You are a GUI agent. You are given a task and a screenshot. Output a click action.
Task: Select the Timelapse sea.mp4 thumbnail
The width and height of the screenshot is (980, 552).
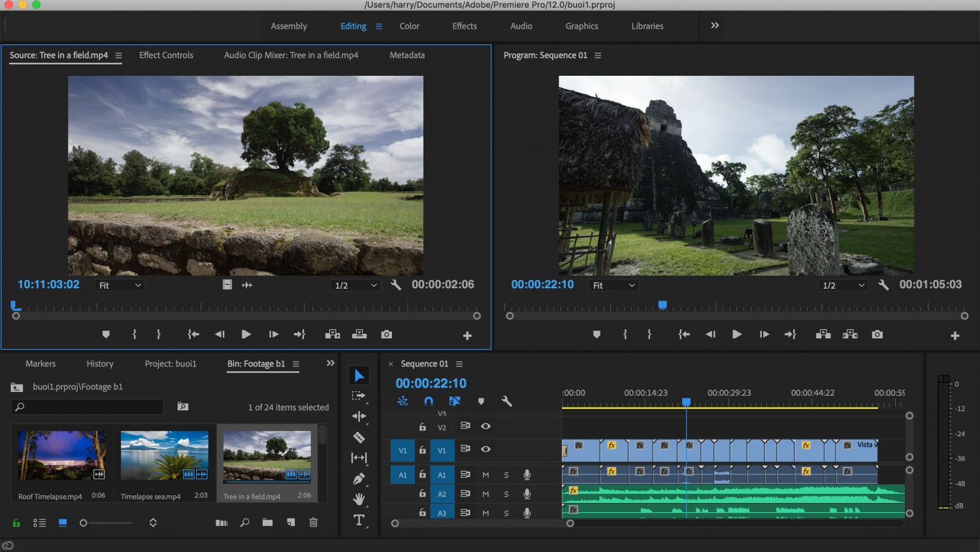[165, 455]
